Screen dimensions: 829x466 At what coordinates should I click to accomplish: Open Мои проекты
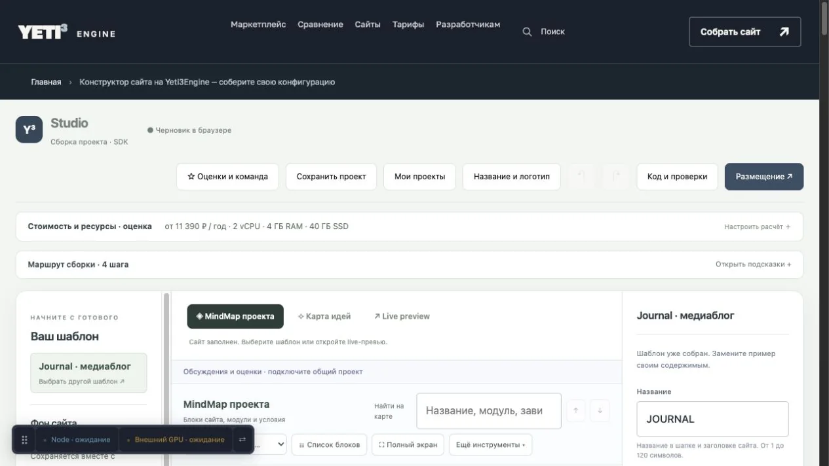coord(419,177)
